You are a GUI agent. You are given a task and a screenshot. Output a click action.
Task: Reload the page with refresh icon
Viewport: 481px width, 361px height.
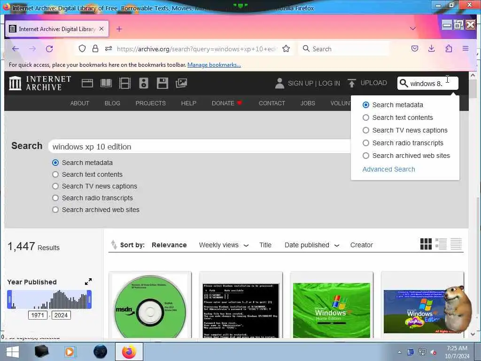(49, 49)
